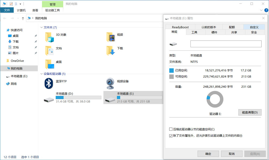Open the 文件 menu

7,10
